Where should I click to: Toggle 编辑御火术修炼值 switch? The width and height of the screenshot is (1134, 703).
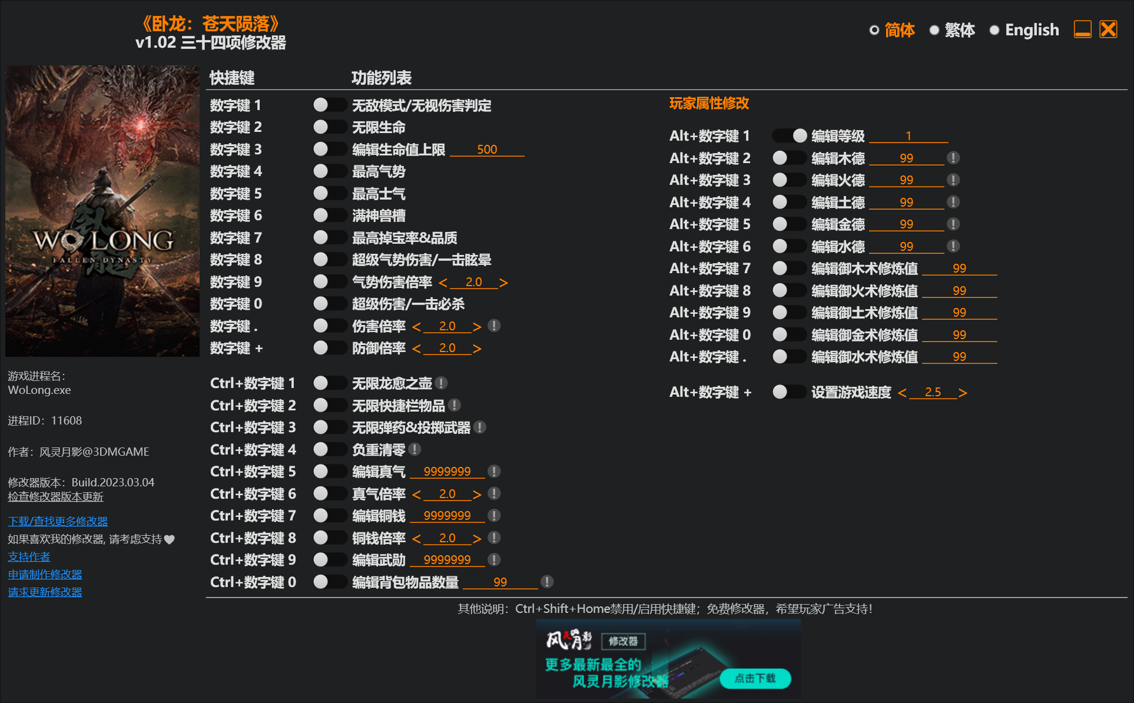pos(790,290)
